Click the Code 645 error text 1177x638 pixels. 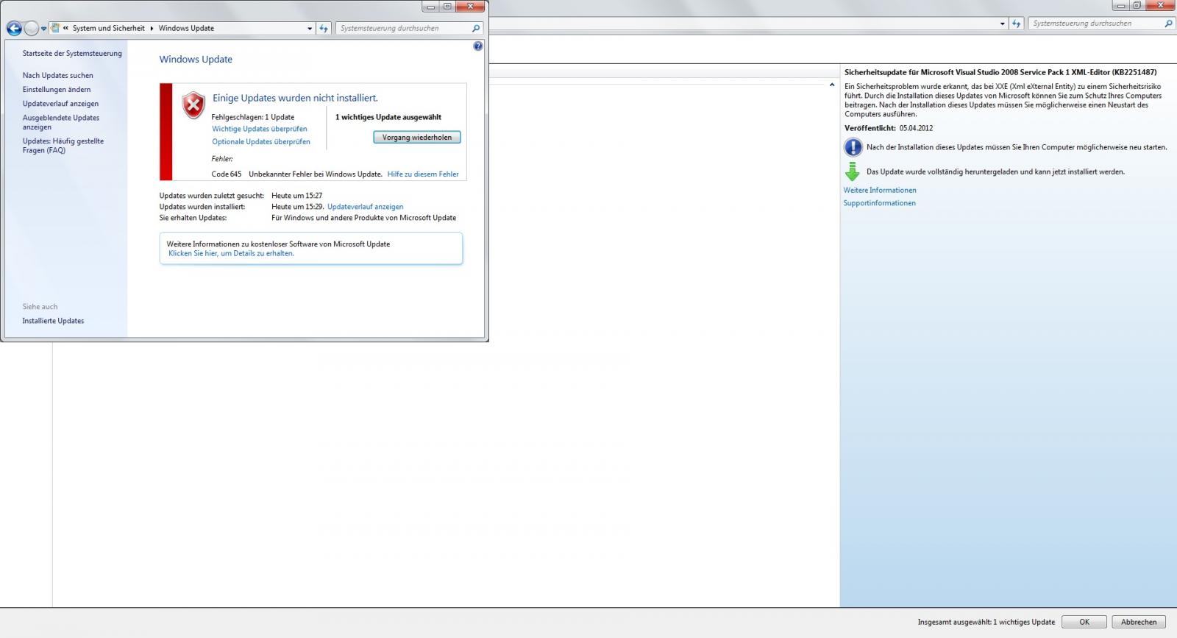226,174
